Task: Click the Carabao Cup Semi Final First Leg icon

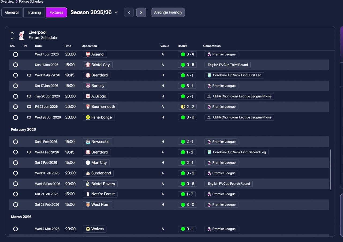Action: [x=209, y=75]
